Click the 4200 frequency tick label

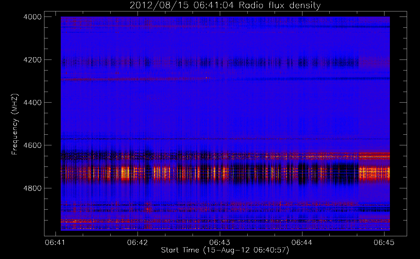click(32, 60)
